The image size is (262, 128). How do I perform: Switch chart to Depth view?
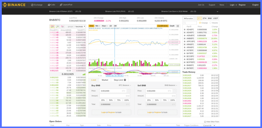pyautogui.click(x=172, y=26)
